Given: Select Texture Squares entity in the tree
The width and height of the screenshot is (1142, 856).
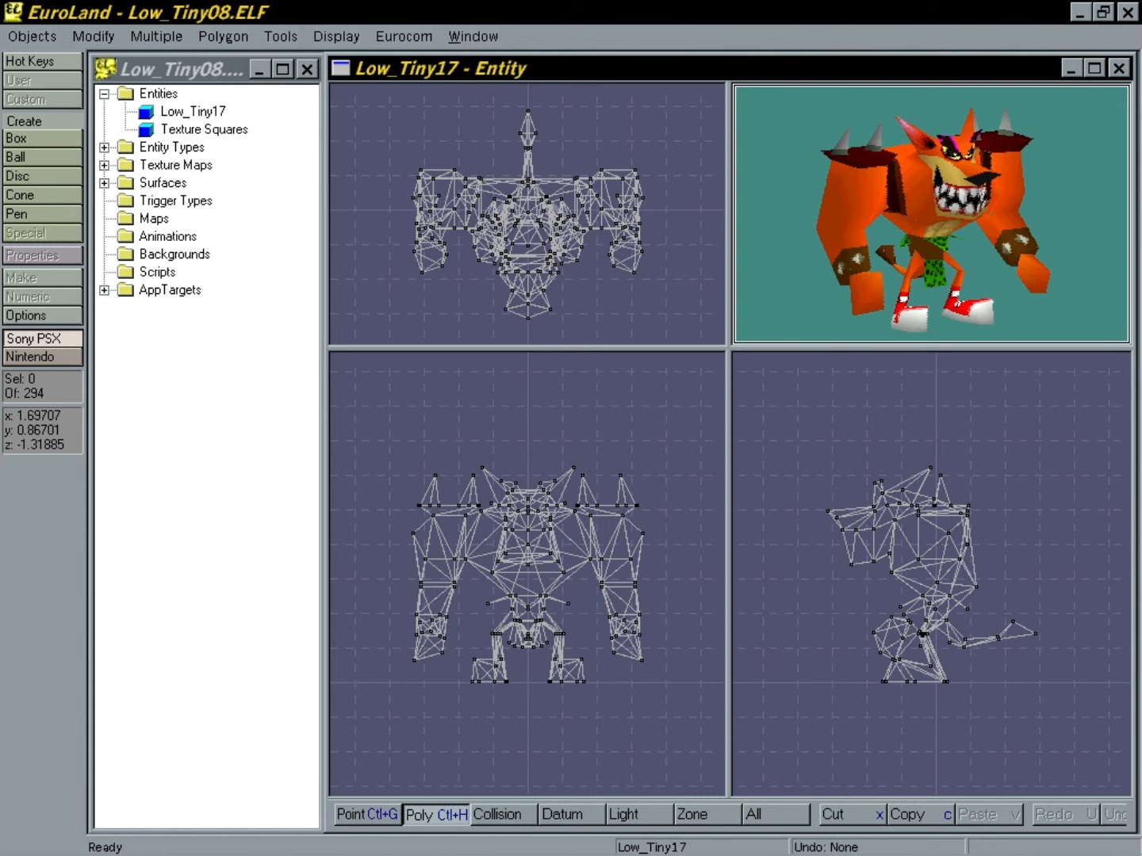Looking at the screenshot, I should coord(204,129).
